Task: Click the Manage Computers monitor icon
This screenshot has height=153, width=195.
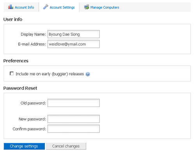Action: pyautogui.click(x=87, y=7)
